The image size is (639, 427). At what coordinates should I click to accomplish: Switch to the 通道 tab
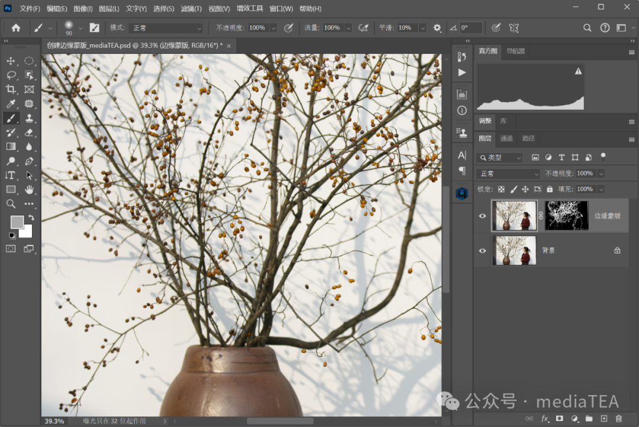(506, 138)
